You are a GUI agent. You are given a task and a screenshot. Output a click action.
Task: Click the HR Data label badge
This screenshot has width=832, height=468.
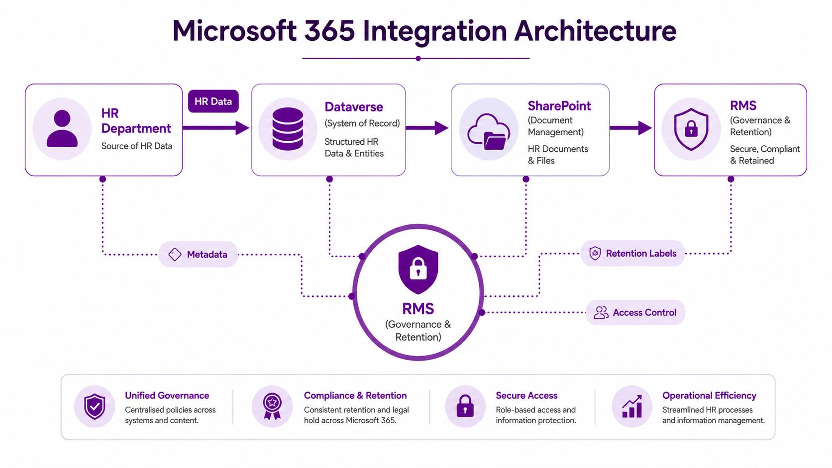click(213, 101)
